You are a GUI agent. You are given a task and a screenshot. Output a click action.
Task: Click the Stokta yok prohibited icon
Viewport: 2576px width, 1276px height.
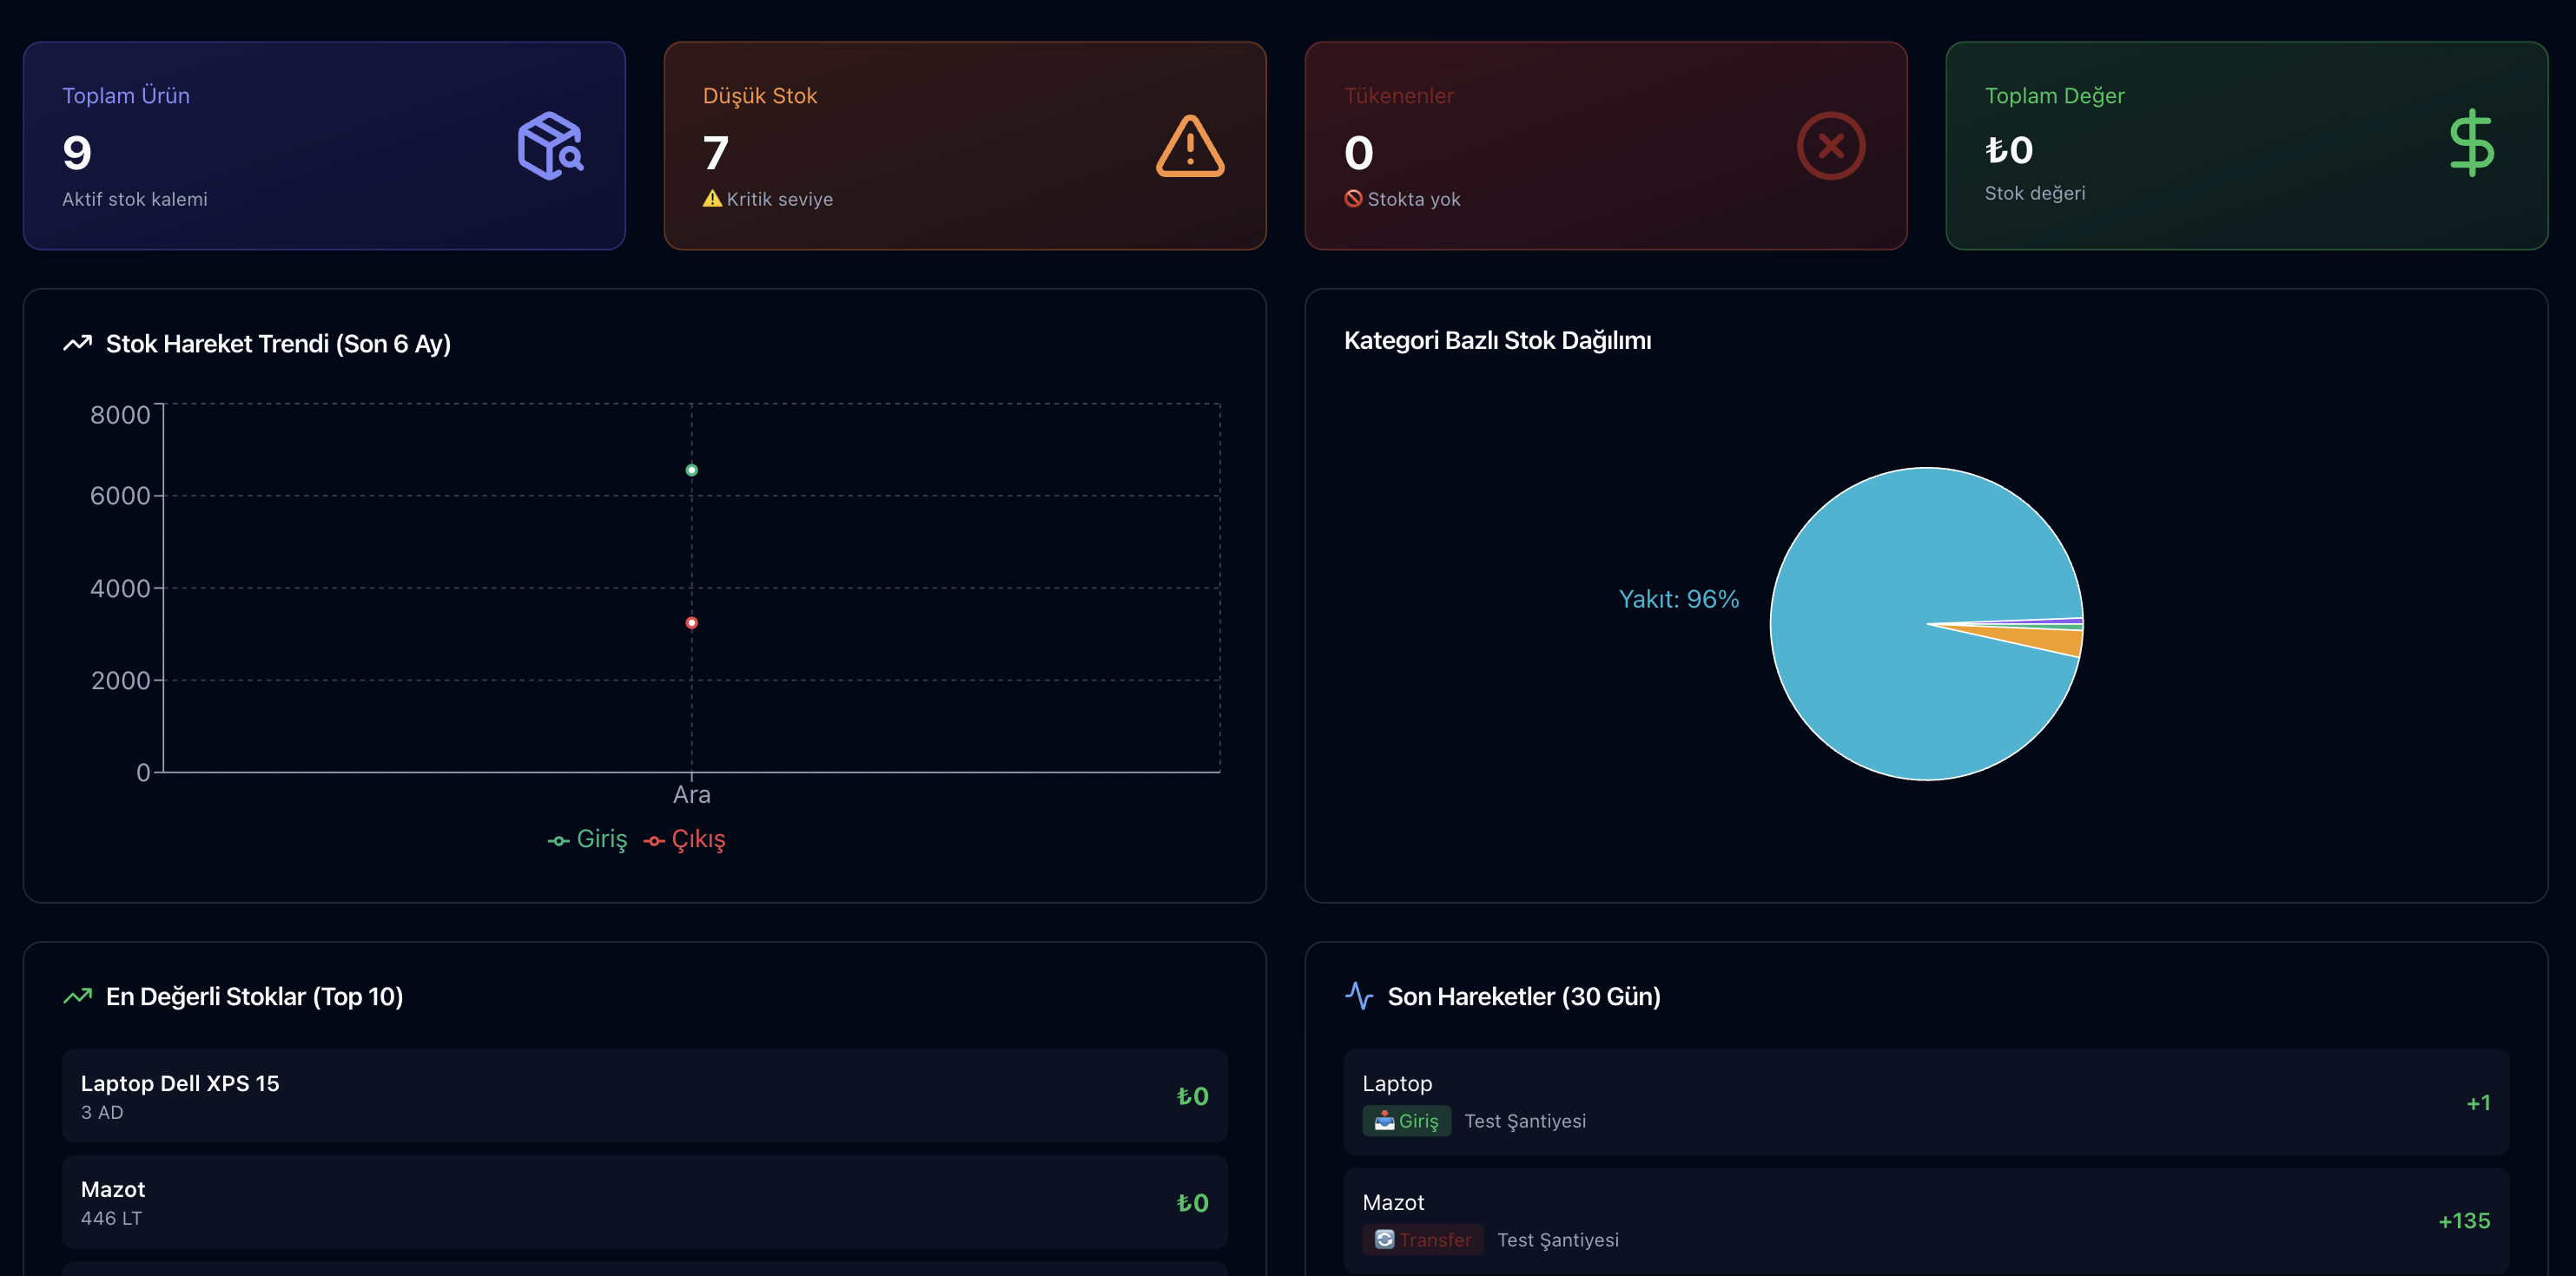coord(1353,199)
